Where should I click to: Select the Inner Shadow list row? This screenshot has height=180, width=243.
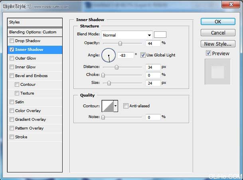coord(35,50)
